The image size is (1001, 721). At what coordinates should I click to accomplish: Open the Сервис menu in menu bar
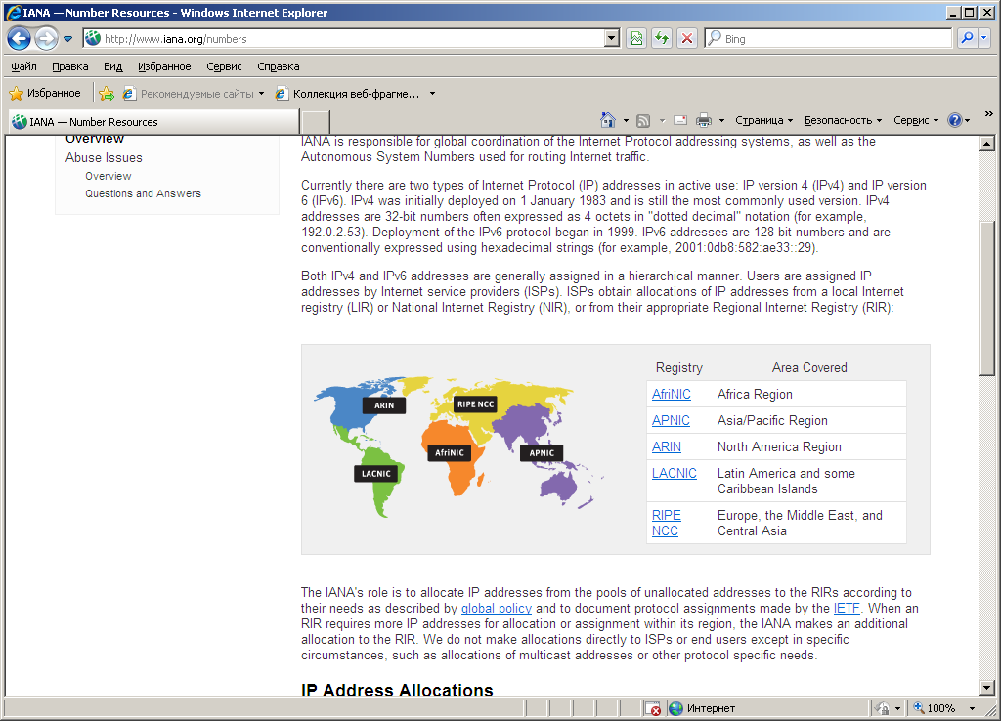pyautogui.click(x=224, y=66)
